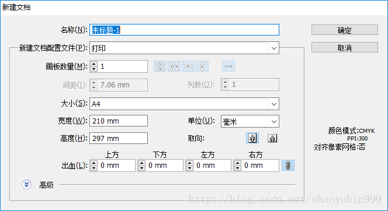Increase 左方 bleed with up arrow
Viewport: 388px width, 211px height.
(x=190, y=163)
